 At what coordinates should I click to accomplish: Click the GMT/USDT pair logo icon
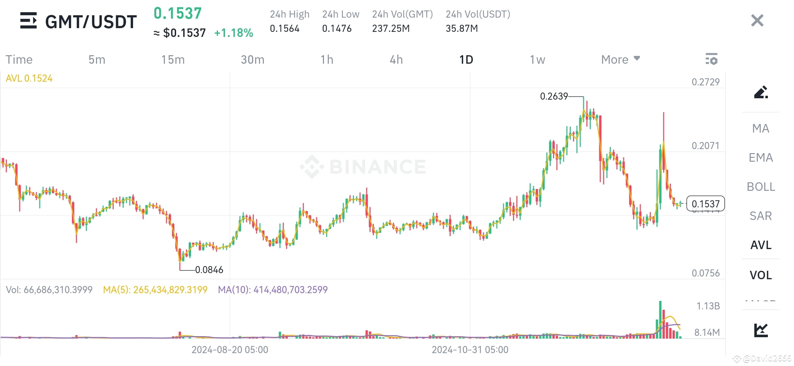[x=30, y=21]
